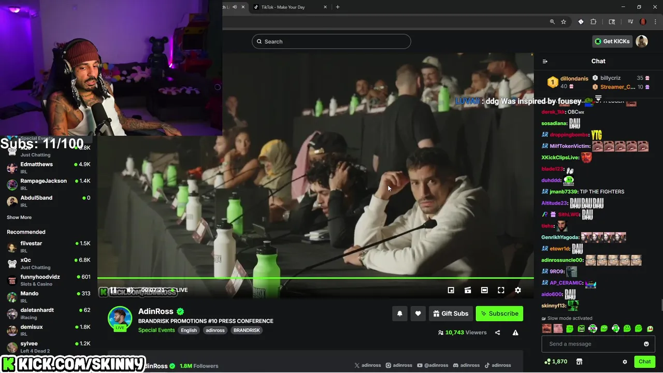Viewport: 663px width, 373px height.
Task: Open picture-in-picture mini player mode
Action: tap(451, 290)
